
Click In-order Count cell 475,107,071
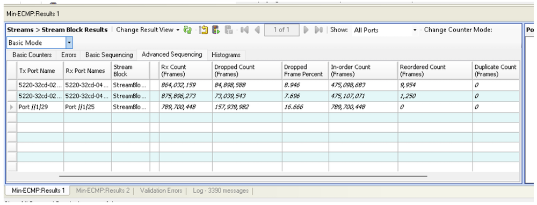[x=363, y=96]
